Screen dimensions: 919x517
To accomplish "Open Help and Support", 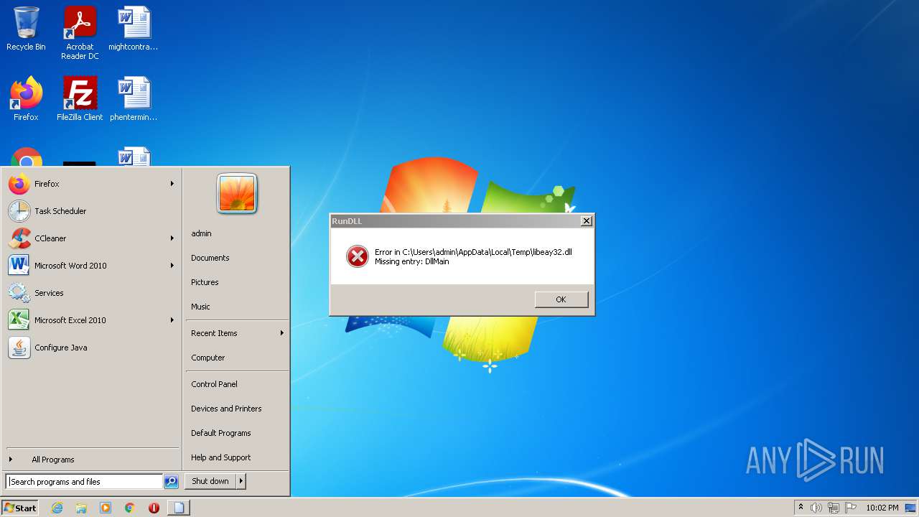I will coord(221,457).
